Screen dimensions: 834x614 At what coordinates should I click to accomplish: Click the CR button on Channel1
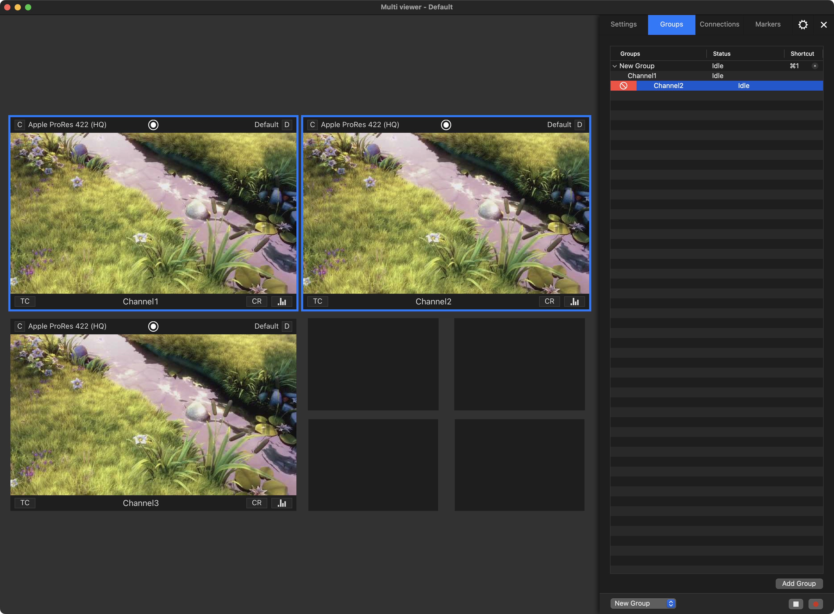click(257, 302)
